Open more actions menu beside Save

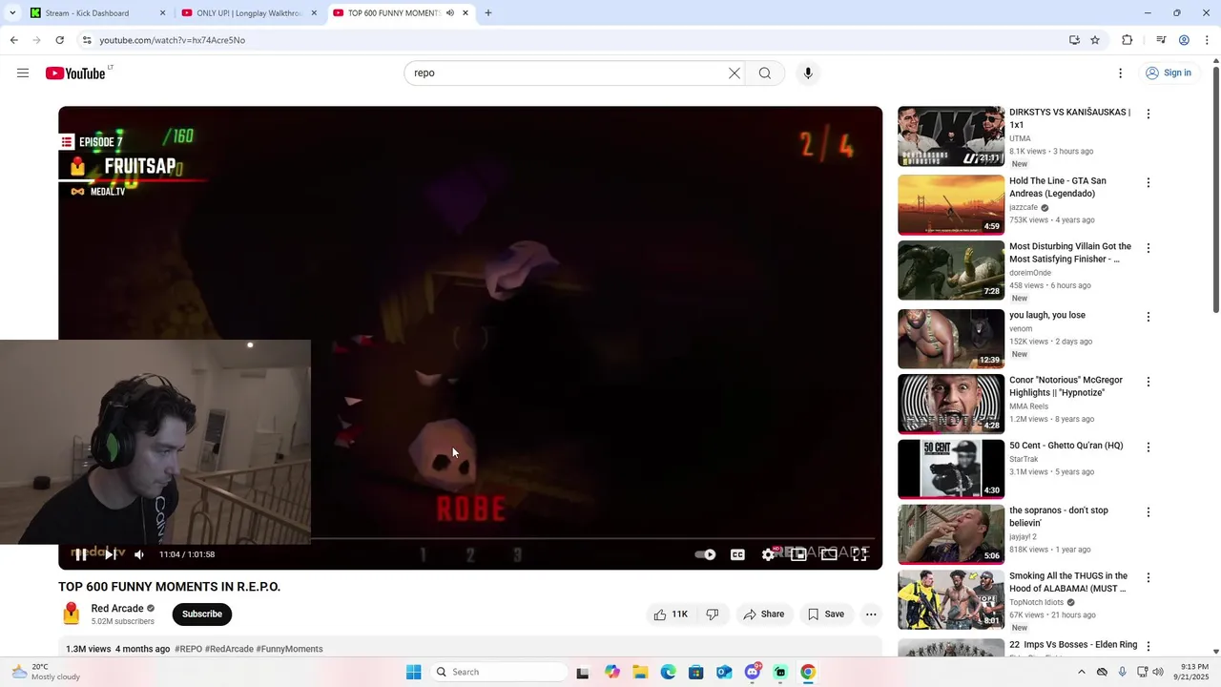click(x=871, y=614)
